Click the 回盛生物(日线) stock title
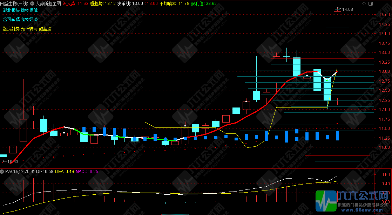 (x=15, y=4)
